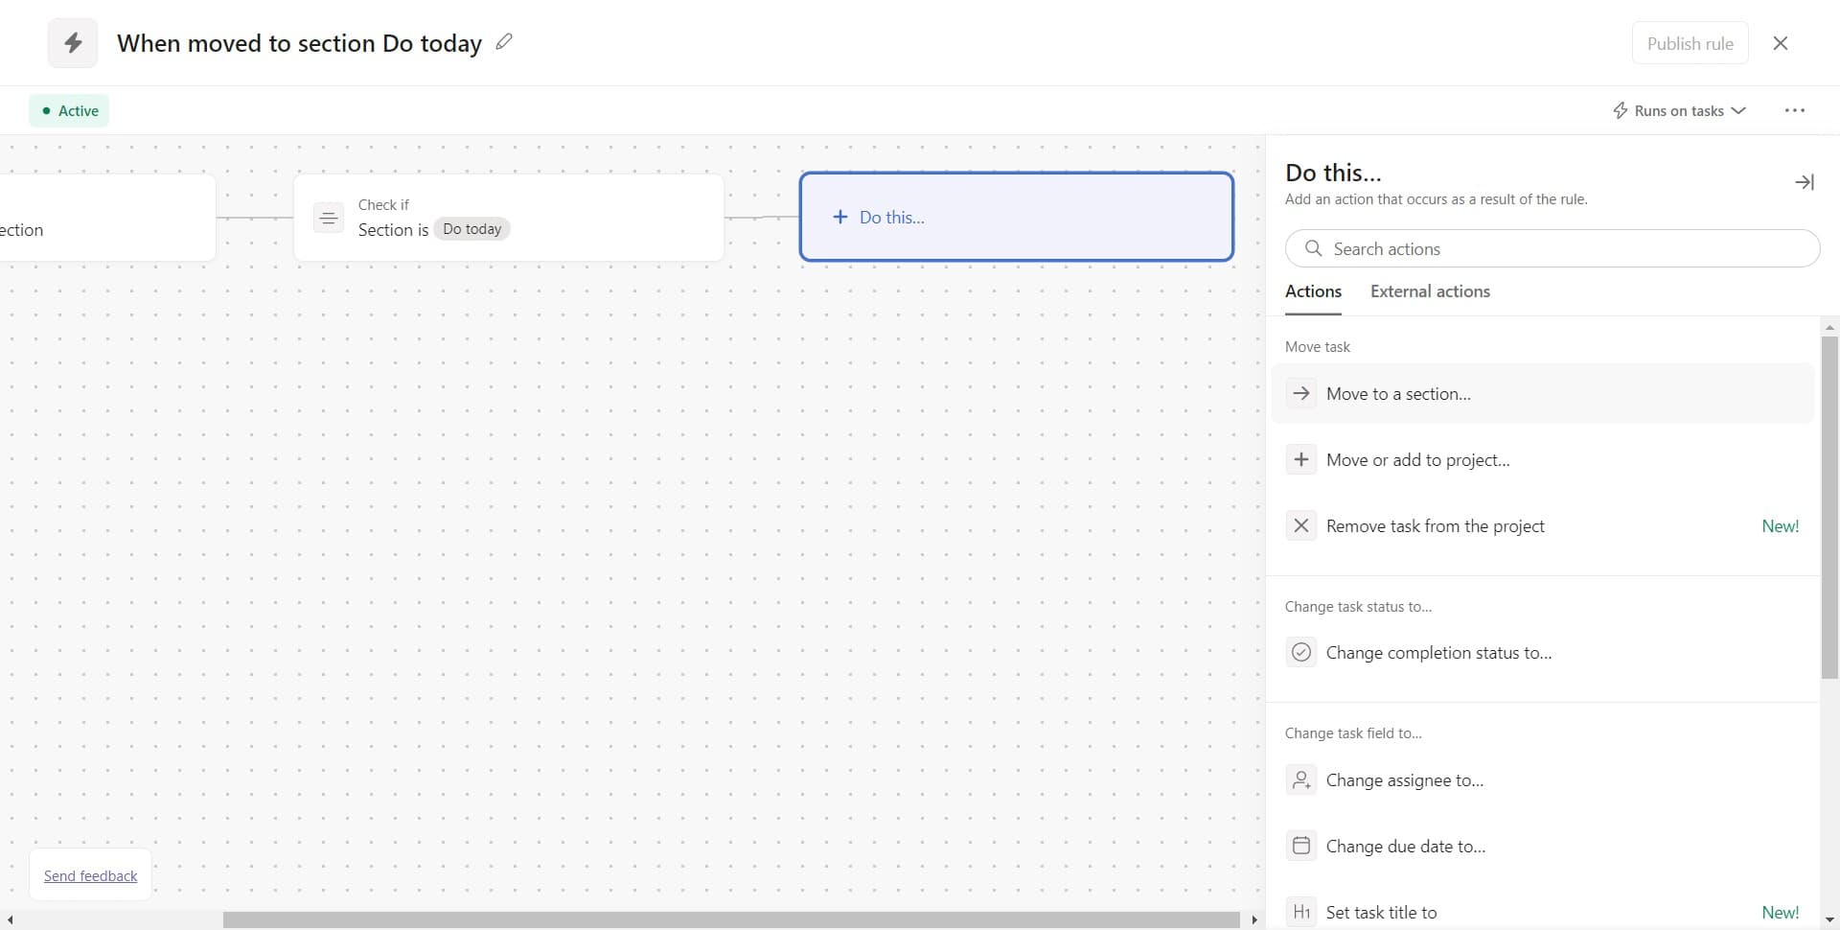The height and width of the screenshot is (930, 1840).
Task: Edit rule name with pencil icon
Action: [x=504, y=42]
